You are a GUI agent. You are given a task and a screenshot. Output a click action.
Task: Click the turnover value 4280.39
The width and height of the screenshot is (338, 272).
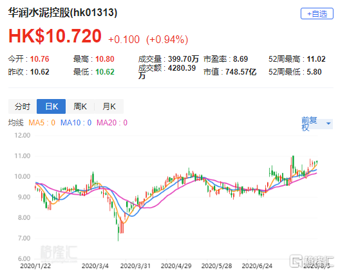tap(182, 68)
